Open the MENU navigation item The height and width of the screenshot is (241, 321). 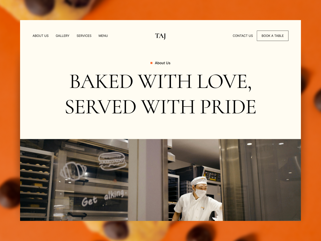point(103,36)
